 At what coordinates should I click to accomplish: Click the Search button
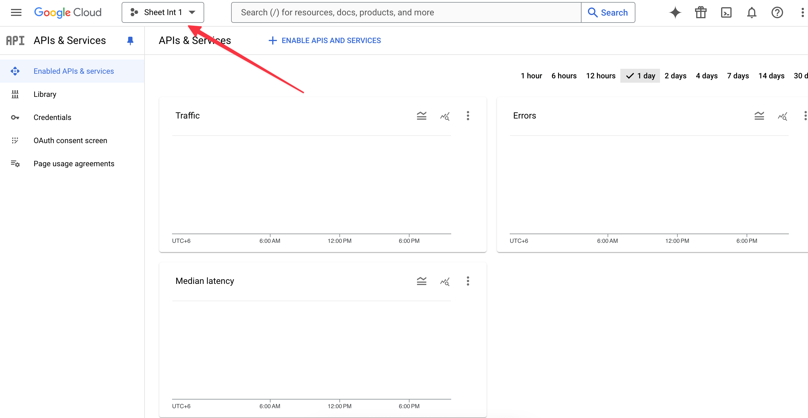pyautogui.click(x=608, y=12)
